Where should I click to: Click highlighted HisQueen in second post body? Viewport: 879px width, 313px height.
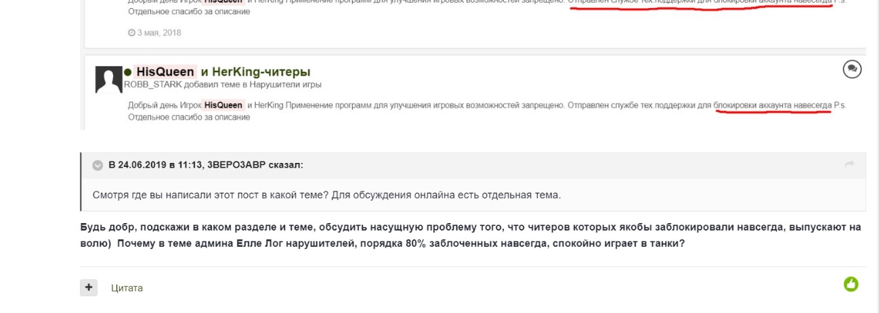[x=223, y=106]
